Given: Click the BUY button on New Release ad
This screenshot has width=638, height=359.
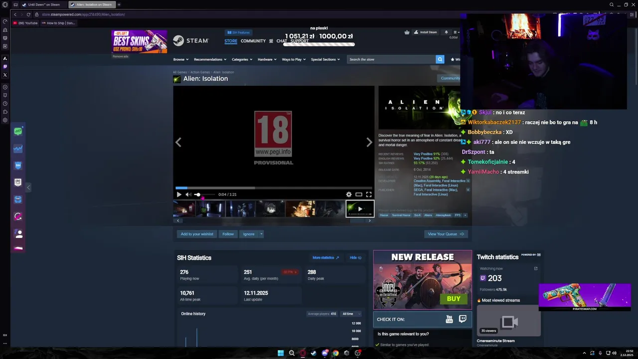Looking at the screenshot, I should click(454, 299).
